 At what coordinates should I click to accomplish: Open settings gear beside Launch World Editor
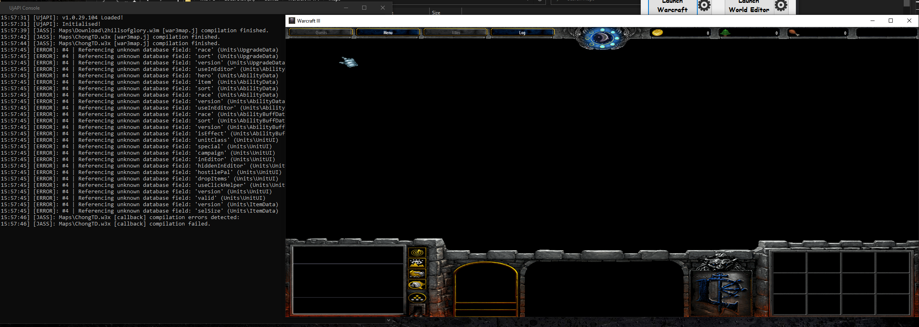tap(781, 6)
